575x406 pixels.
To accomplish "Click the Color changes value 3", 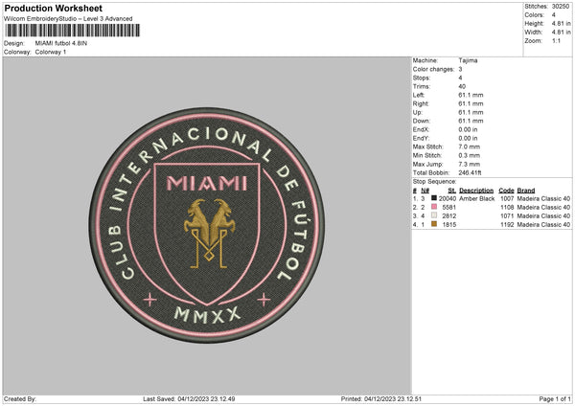I will pos(460,69).
